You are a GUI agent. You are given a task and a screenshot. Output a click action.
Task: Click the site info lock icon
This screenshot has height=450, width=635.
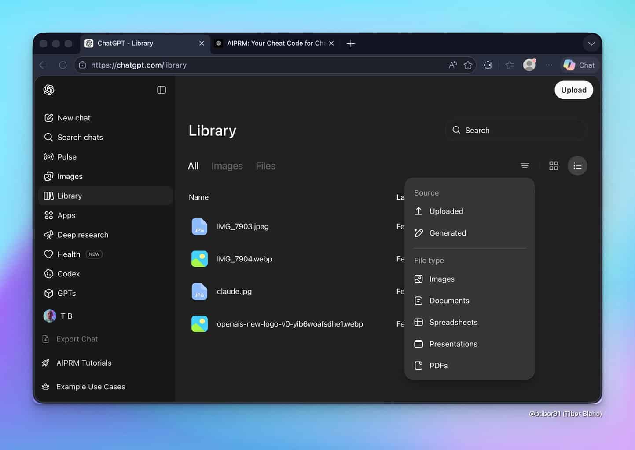(x=82, y=65)
